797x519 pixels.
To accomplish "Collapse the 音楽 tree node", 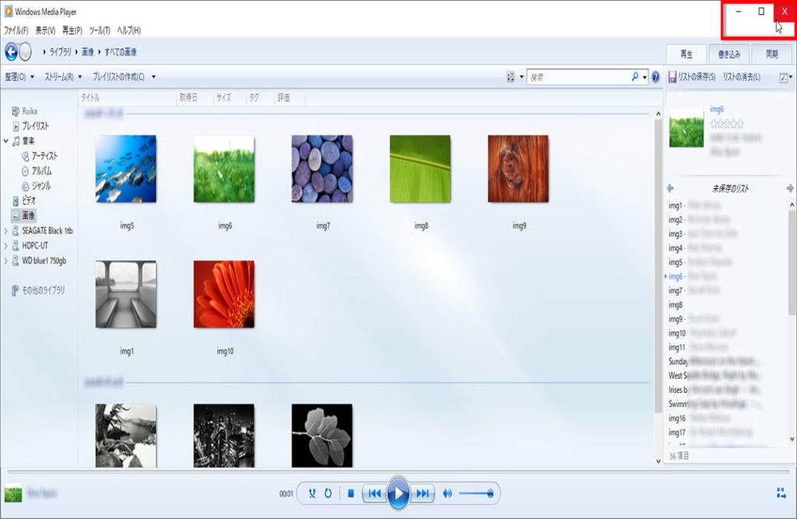I will tap(6, 141).
